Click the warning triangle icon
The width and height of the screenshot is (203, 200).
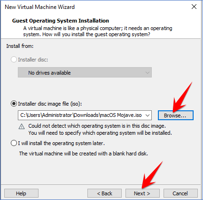22,126
